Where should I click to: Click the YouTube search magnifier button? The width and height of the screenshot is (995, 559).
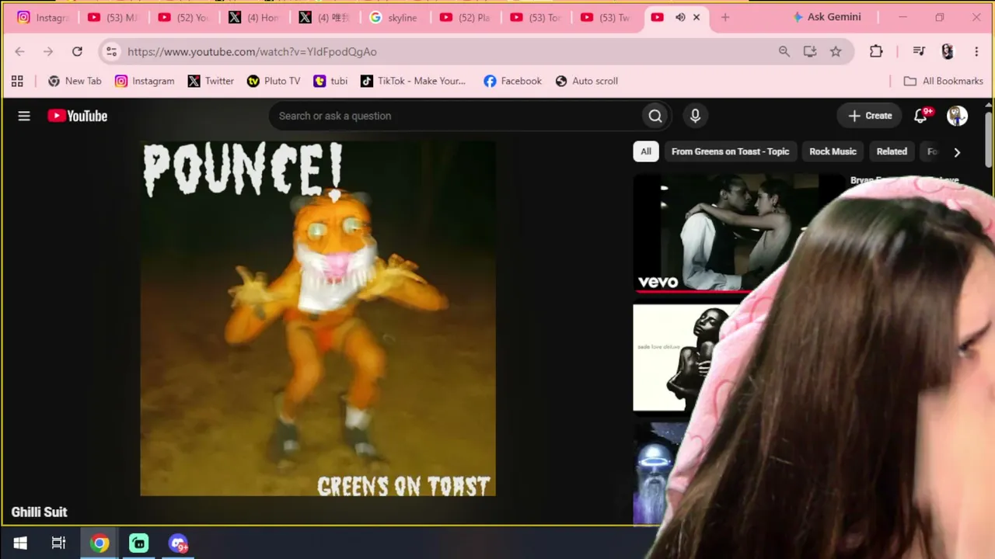tap(655, 116)
